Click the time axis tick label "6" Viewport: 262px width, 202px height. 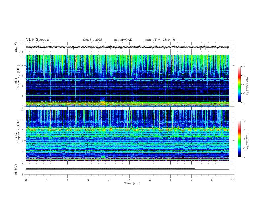click(x=150, y=180)
